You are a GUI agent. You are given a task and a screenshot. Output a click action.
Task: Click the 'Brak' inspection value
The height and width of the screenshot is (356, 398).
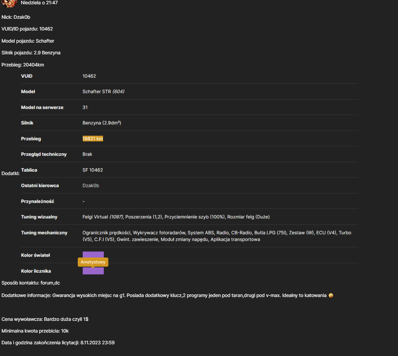tap(87, 154)
